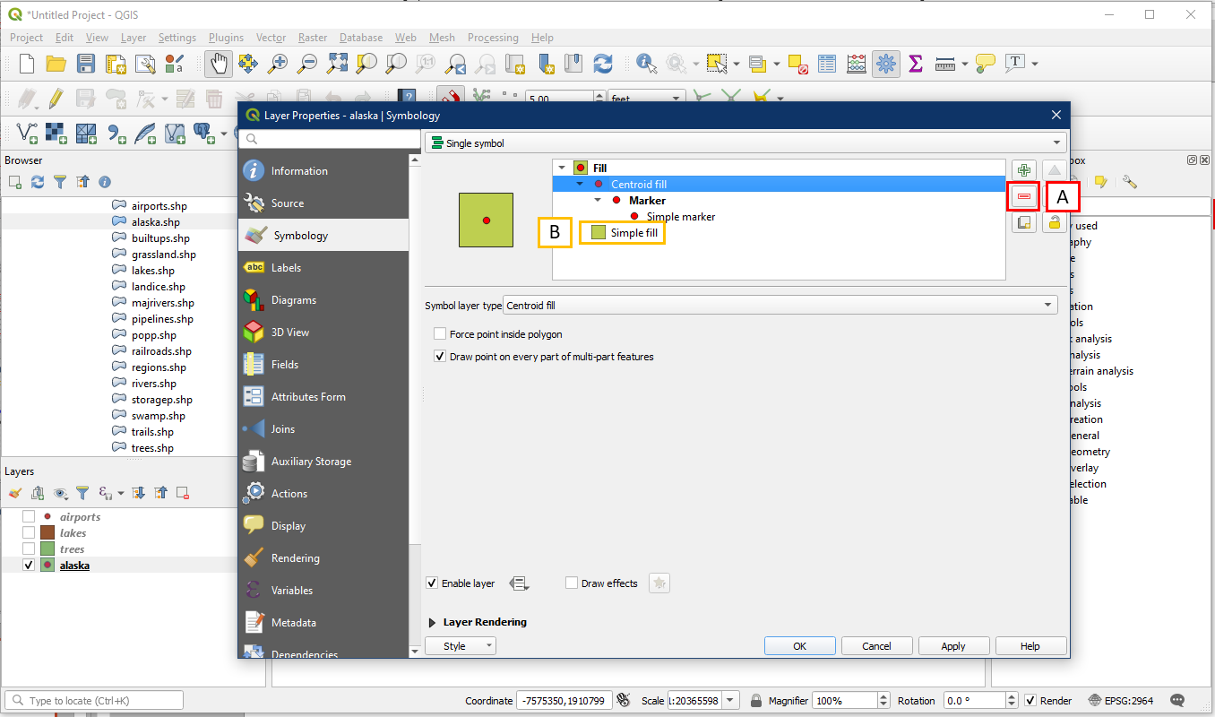Click the lock symbol layer color icon
Screen dimensions: 1215x717
click(x=1055, y=223)
